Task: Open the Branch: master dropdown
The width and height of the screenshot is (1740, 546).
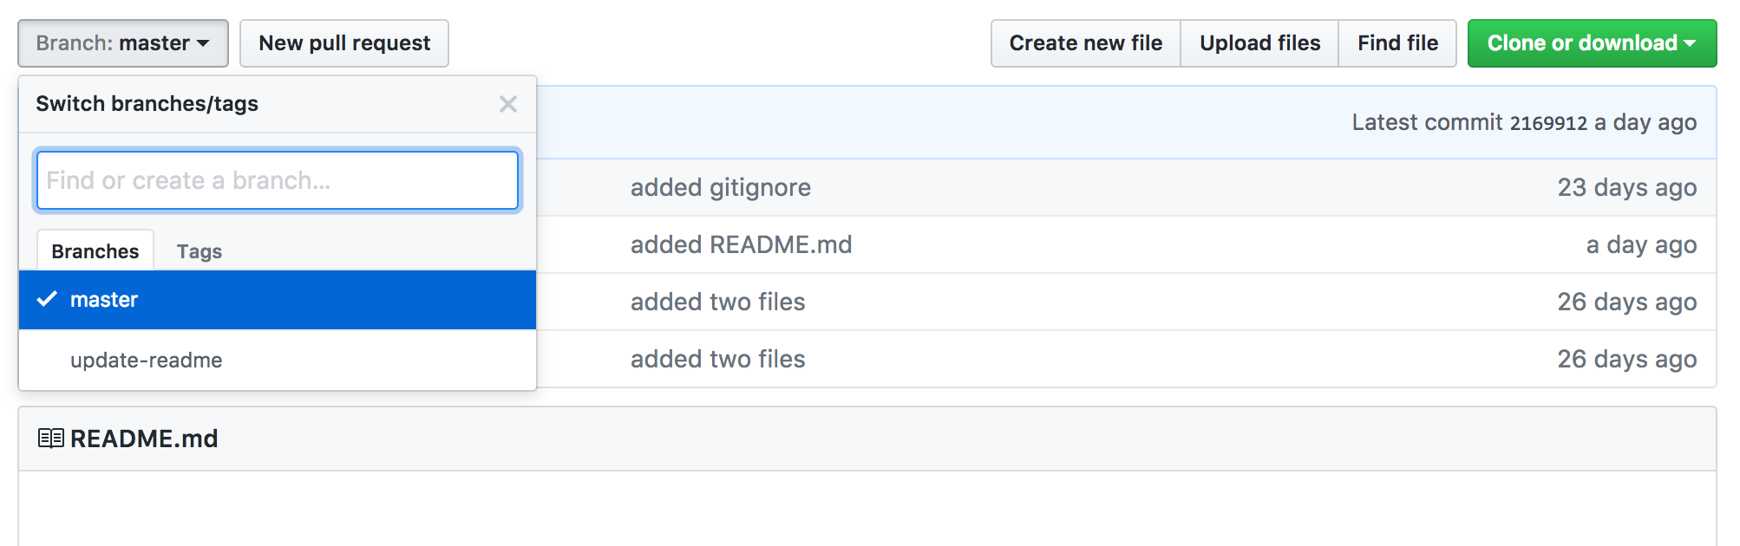Action: 123,43
